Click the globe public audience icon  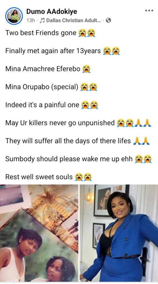pos(108,20)
